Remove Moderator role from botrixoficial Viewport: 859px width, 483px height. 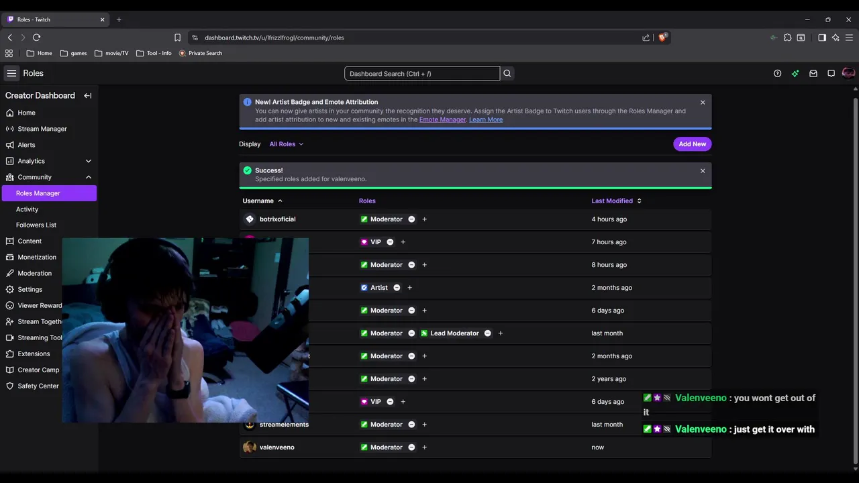[x=411, y=219]
